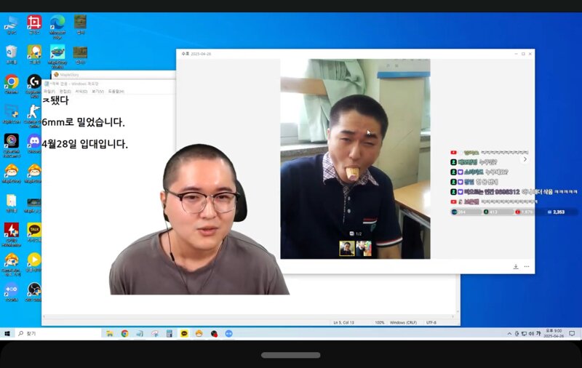The height and width of the screenshot is (368, 582).
Task: Open the Discord desktop shortcut
Action: (34, 143)
